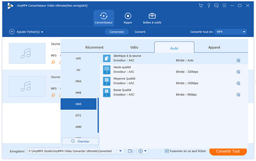Open the feedback chat bubble icon

216,6
